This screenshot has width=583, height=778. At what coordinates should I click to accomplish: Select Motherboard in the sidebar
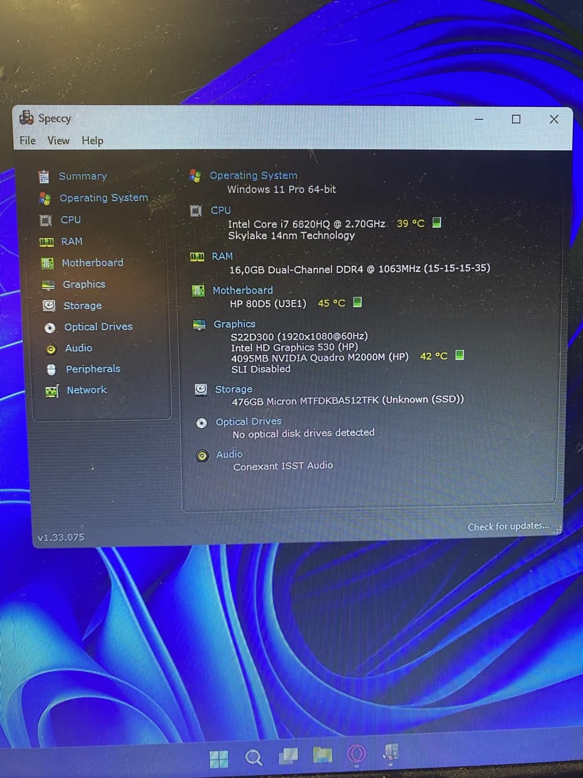tap(93, 263)
